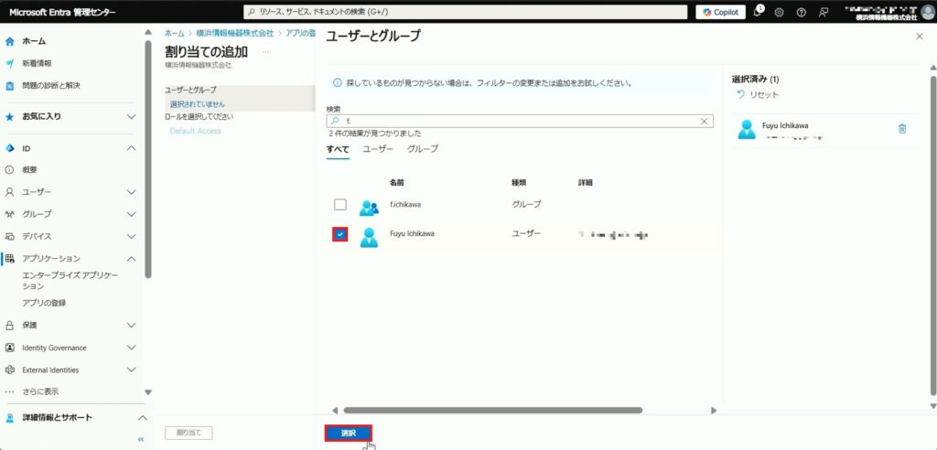Expand Identity Governance chevron
The width and height of the screenshot is (937, 450).
tap(132, 348)
